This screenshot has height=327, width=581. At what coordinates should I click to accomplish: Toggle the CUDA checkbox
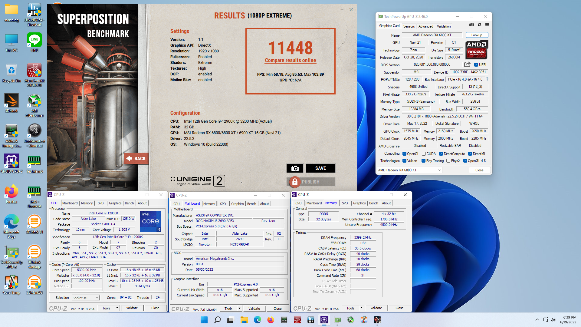coord(424,154)
